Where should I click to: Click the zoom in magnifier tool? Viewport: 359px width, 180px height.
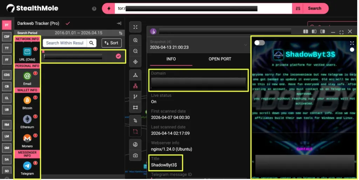(x=135, y=40)
